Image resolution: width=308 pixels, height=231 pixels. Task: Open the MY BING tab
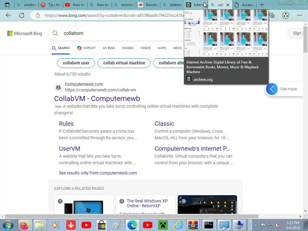point(109,48)
